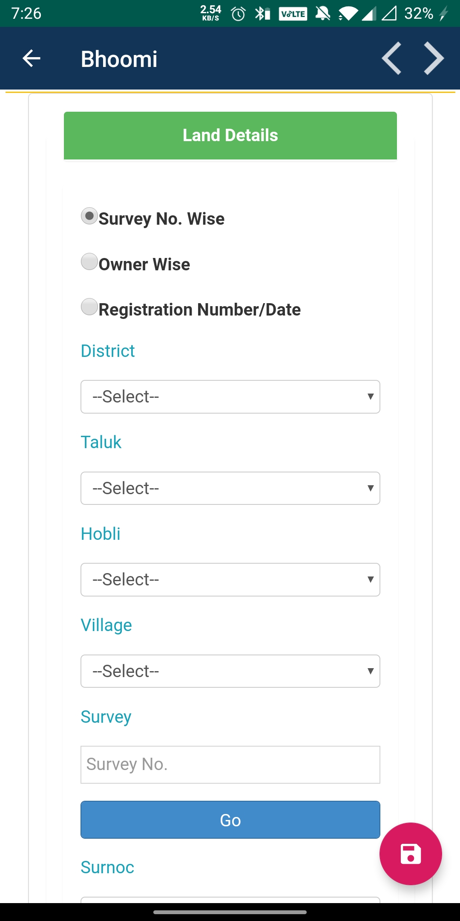Tap the alarm clock status icon

click(x=238, y=14)
